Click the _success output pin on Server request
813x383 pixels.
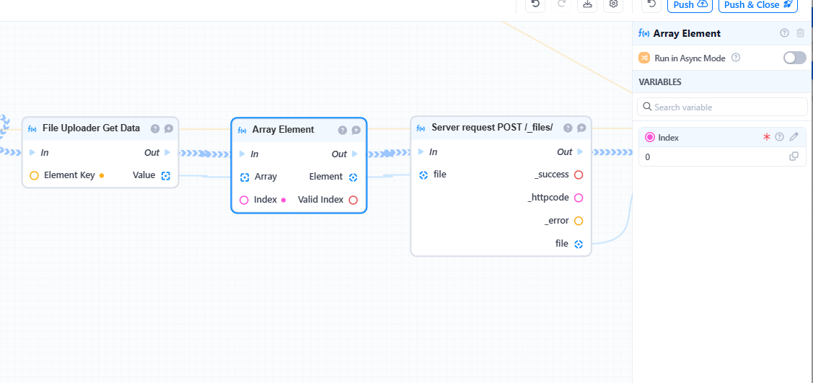pos(579,175)
